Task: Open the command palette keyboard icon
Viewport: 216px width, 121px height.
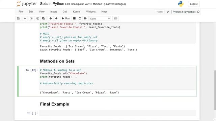Action: click(115, 18)
